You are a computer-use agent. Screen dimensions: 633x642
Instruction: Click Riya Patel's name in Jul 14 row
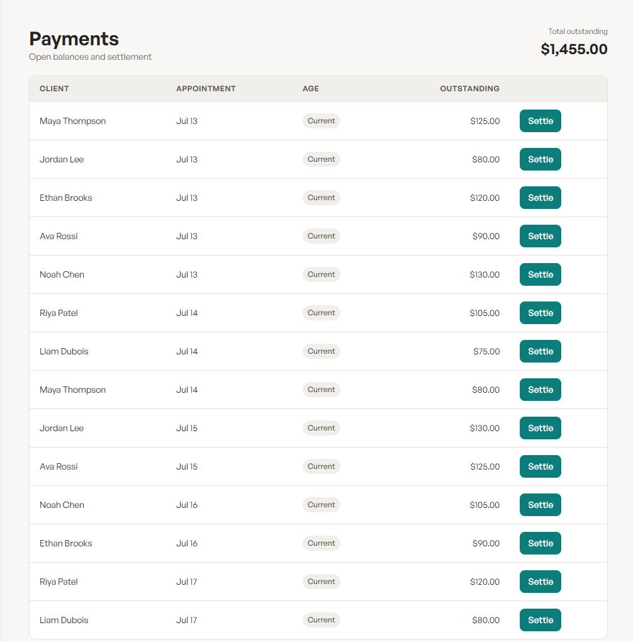coord(59,313)
